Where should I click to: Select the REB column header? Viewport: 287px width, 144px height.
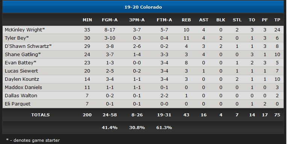pos(186,20)
